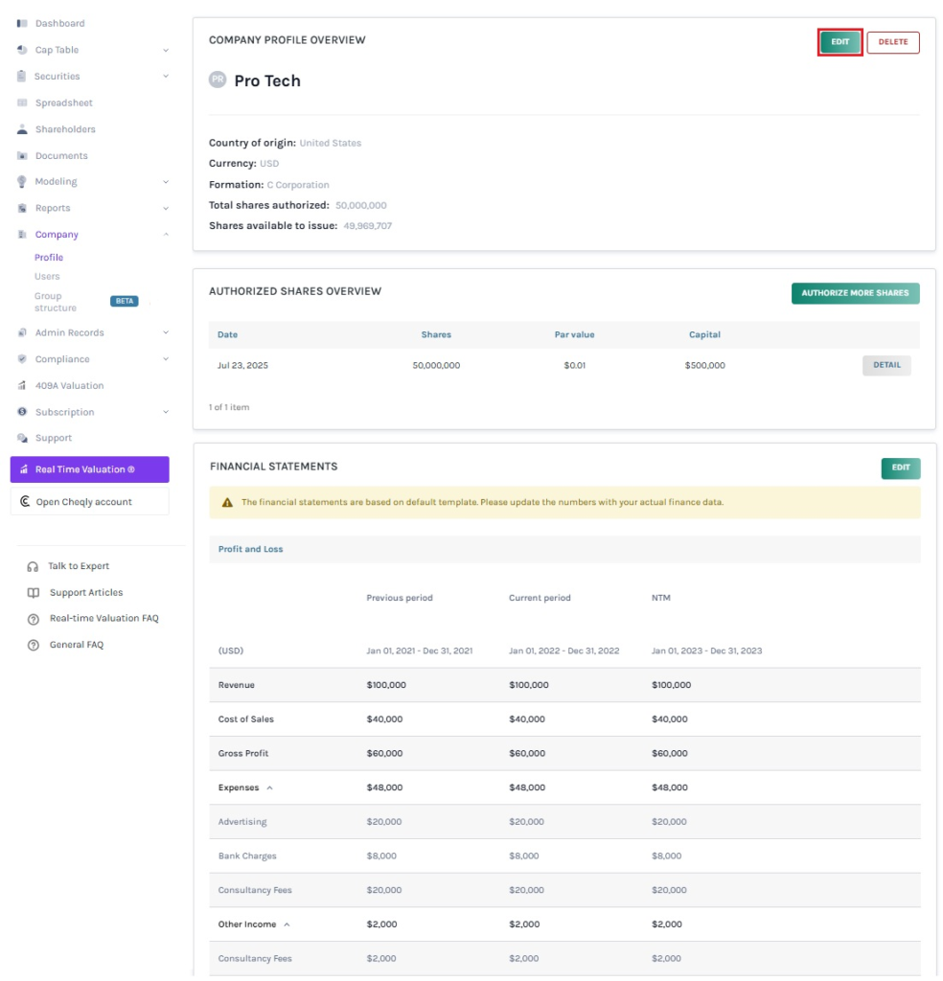
Task: Go to Shareholders page
Action: 65,129
